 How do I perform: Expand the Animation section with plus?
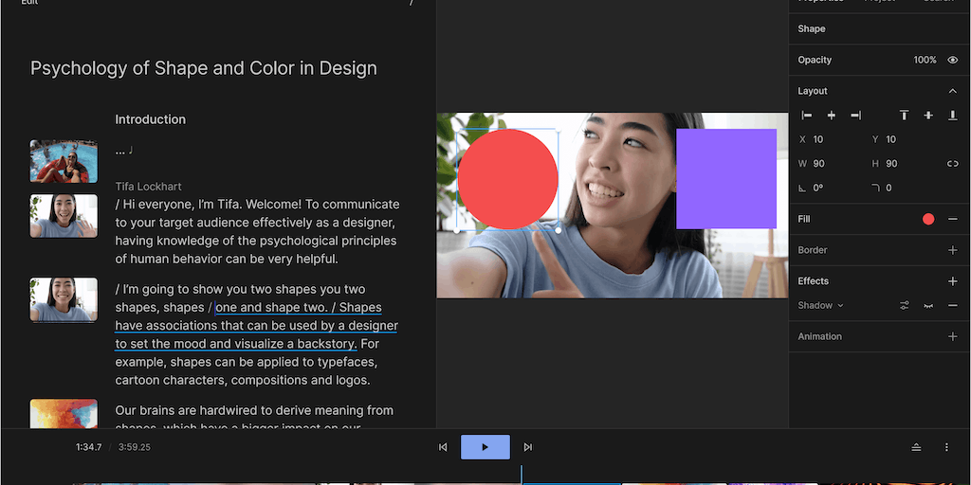(x=953, y=336)
